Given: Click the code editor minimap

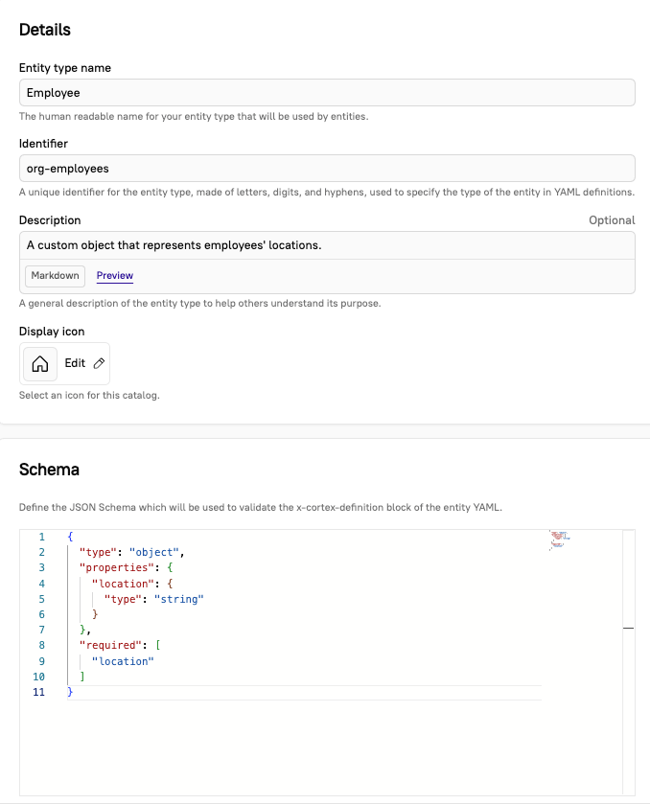Looking at the screenshot, I should click(560, 540).
